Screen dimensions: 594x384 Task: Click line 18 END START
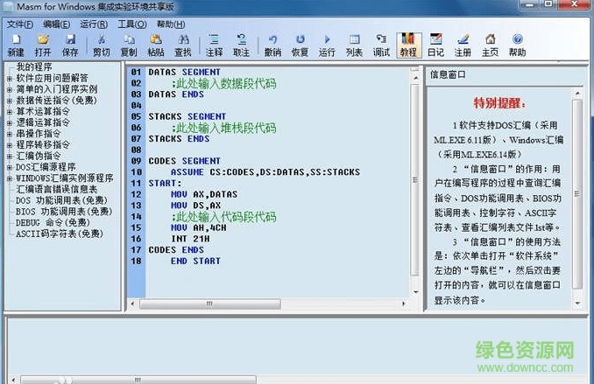(195, 261)
